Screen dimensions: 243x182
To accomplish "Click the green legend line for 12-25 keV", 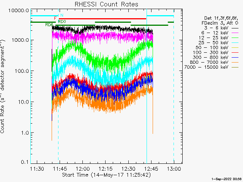I will [x=235, y=38].
